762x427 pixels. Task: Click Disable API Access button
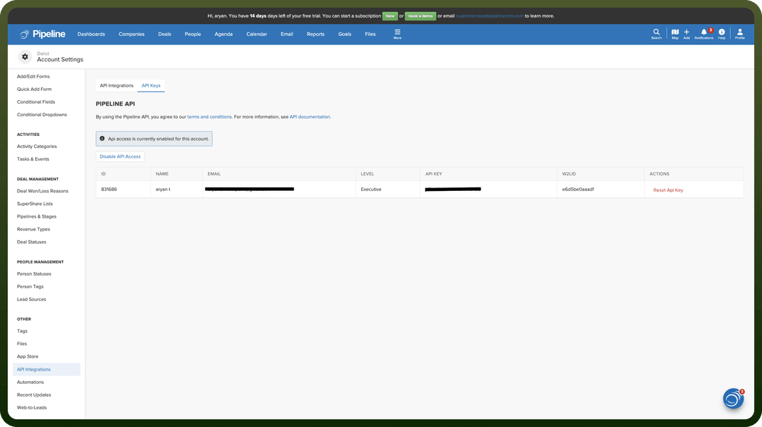[x=120, y=156]
